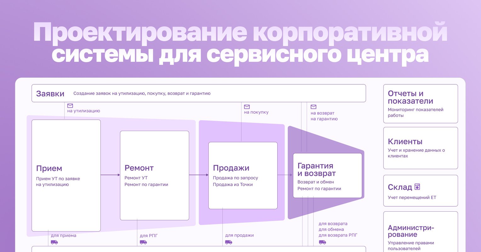Select the "Ремонт УТ" line
The image size is (481, 252).
tap(136, 178)
